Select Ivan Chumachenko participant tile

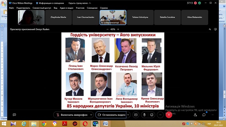click(86, 18)
